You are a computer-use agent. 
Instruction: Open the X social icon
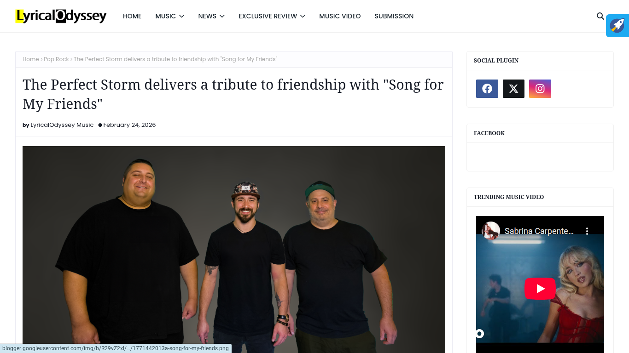pyautogui.click(x=513, y=89)
